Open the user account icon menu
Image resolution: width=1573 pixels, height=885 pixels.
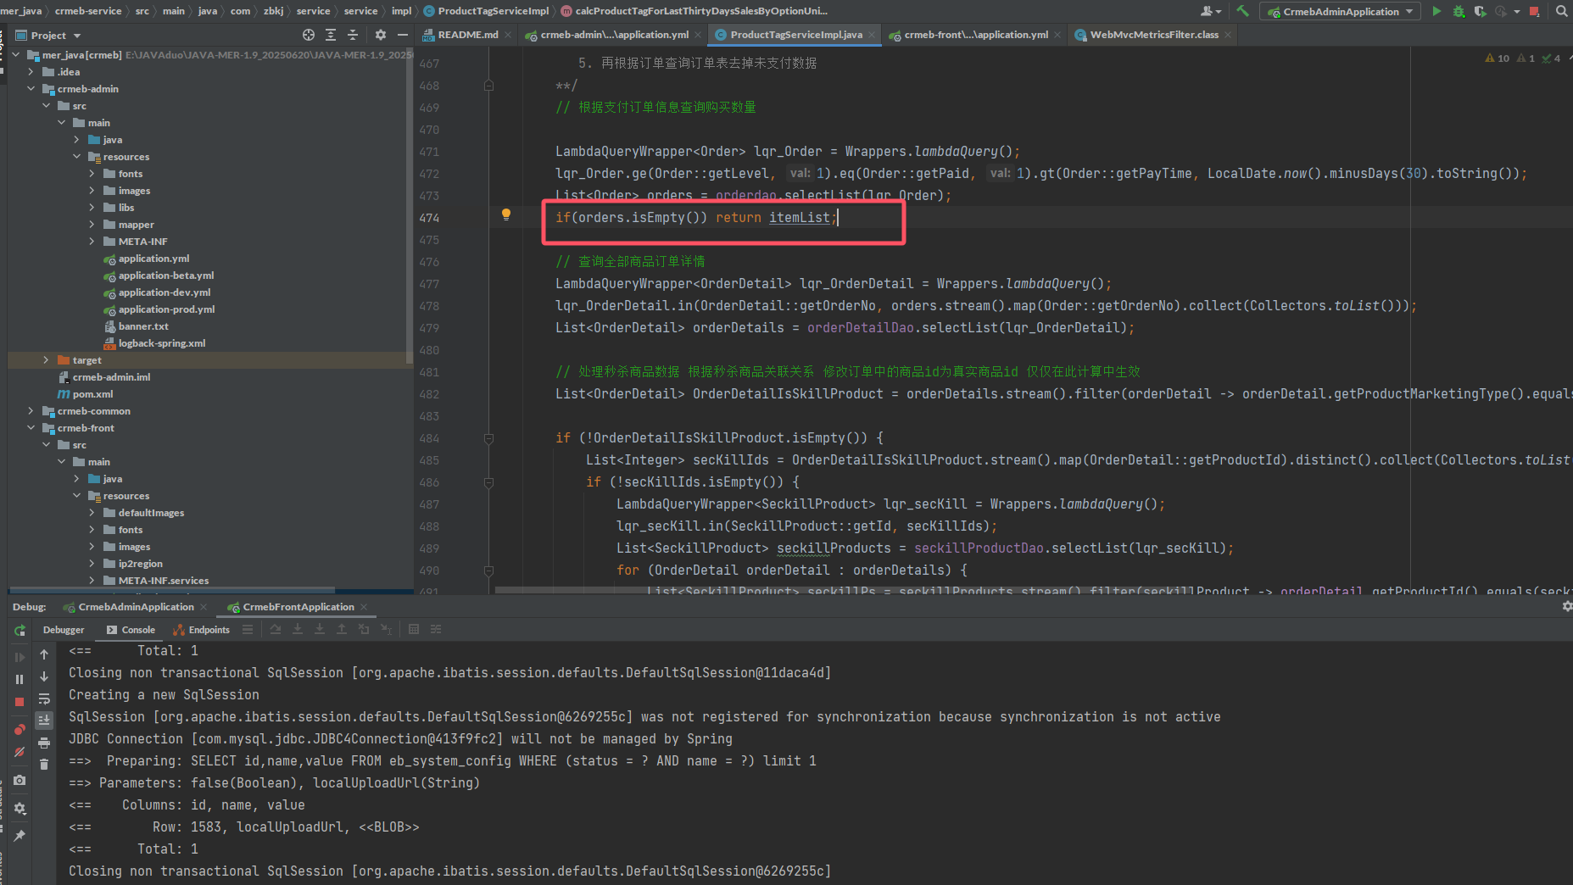(x=1210, y=11)
